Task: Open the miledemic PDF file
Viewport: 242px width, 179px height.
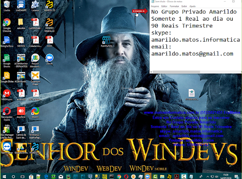Action: 35,41
